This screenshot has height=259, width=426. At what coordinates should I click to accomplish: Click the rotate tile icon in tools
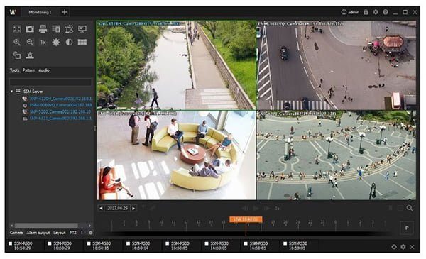17,55
